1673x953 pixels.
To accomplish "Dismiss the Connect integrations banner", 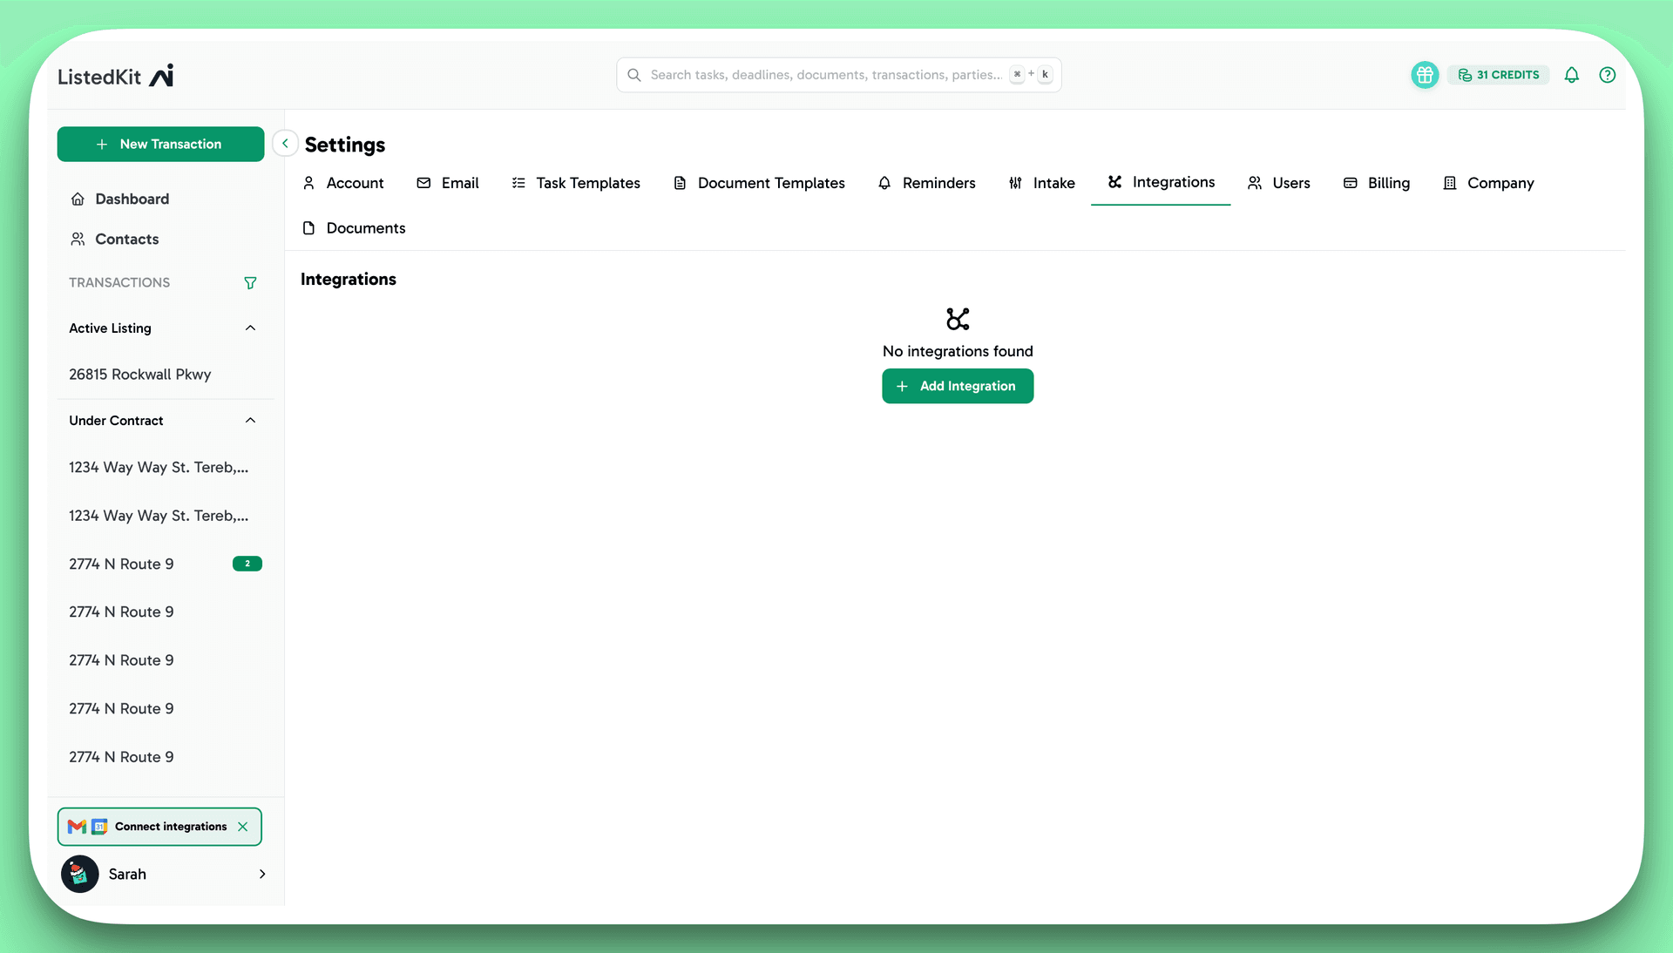I will click(x=243, y=827).
